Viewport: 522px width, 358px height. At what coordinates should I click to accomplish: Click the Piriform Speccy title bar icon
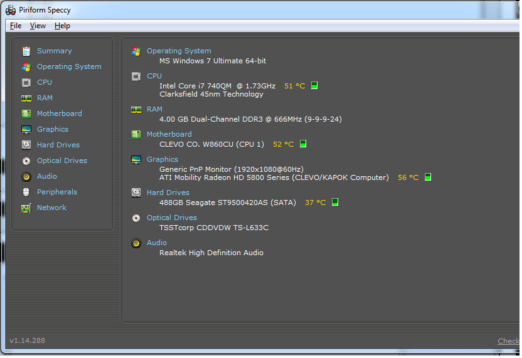click(11, 10)
